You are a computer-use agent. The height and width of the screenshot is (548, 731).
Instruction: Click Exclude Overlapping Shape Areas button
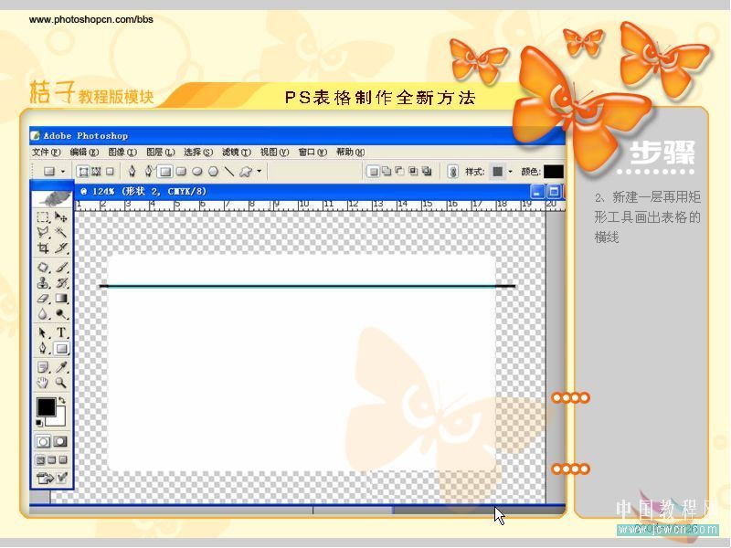pyautogui.click(x=427, y=172)
